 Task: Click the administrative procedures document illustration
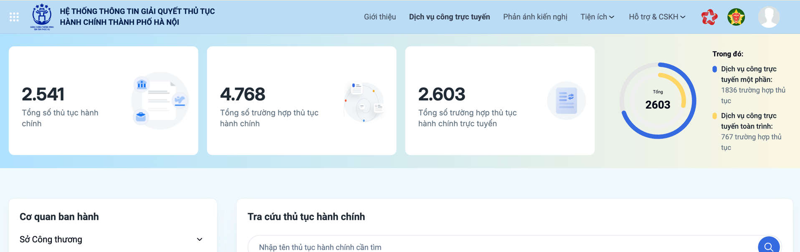coord(160,101)
